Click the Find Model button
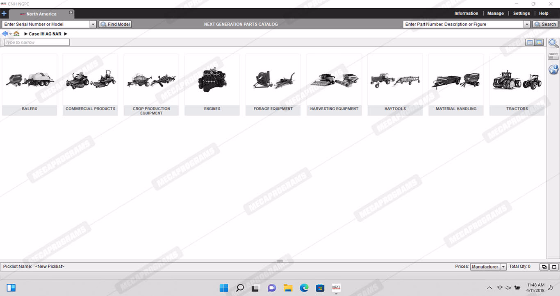The height and width of the screenshot is (296, 560). [x=115, y=24]
